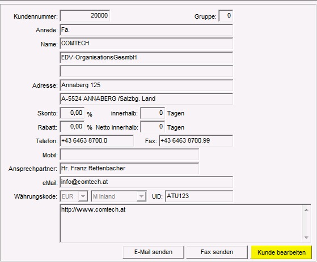Click the Anrede field containing Fa.

tap(146, 30)
